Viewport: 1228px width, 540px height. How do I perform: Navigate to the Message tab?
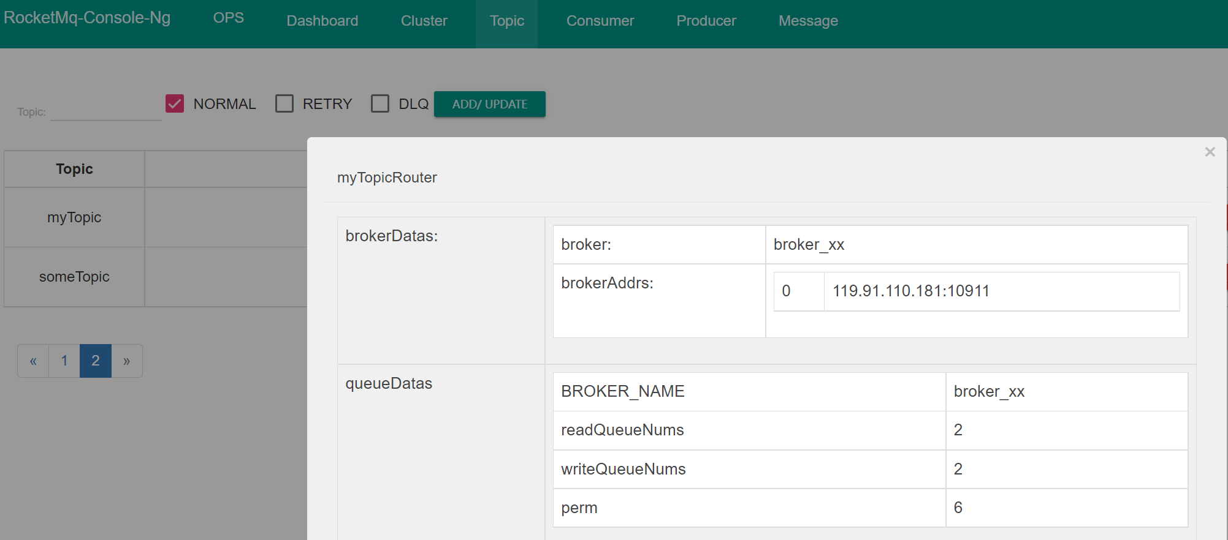point(807,21)
